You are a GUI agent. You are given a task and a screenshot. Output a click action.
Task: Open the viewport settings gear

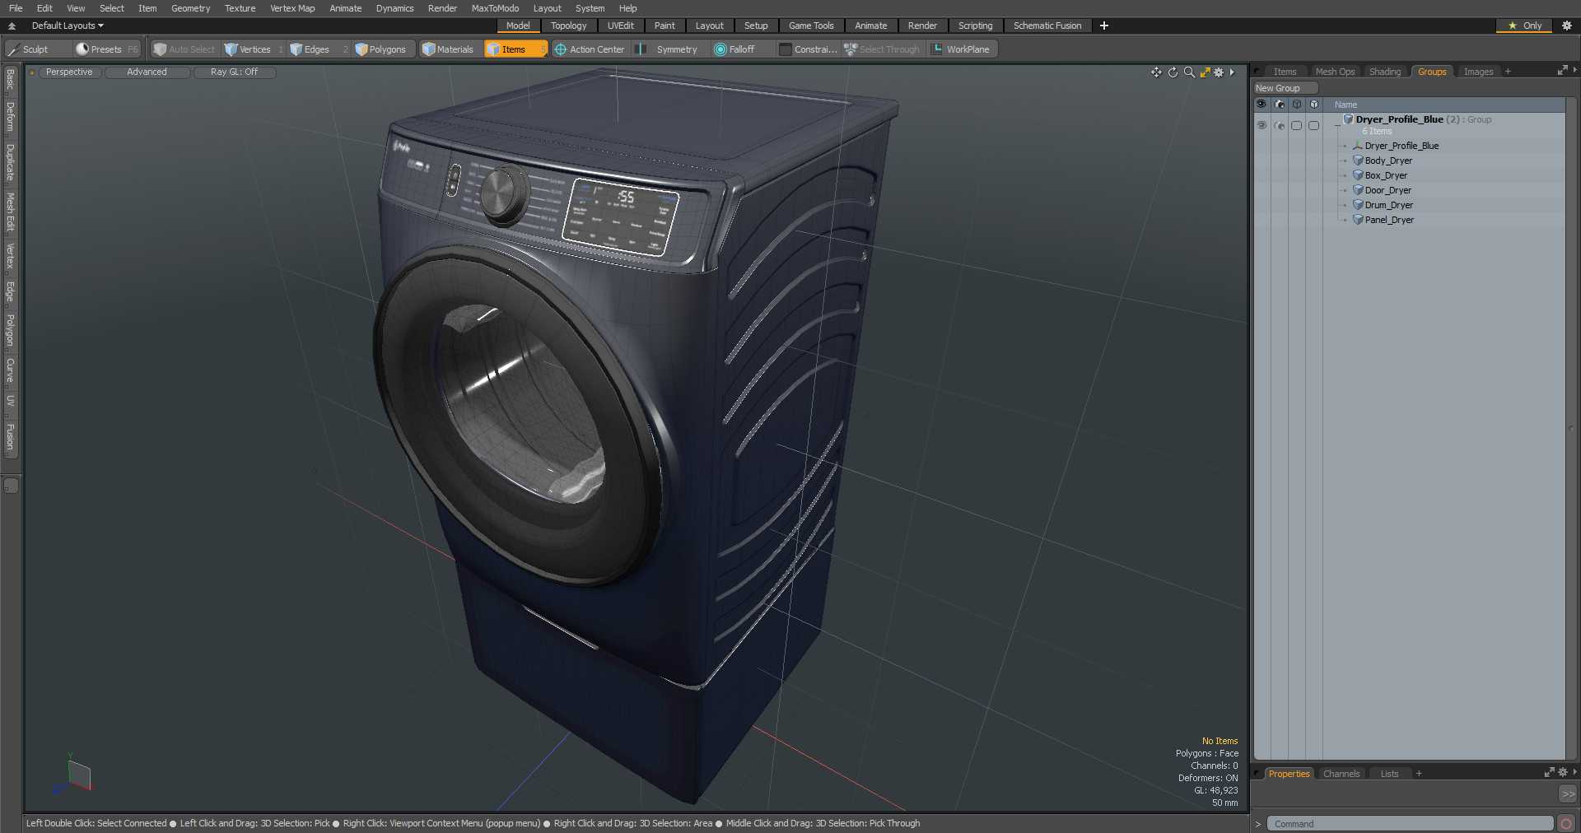(1219, 72)
